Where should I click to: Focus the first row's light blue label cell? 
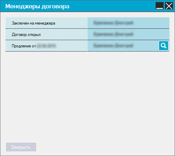coord(46,23)
